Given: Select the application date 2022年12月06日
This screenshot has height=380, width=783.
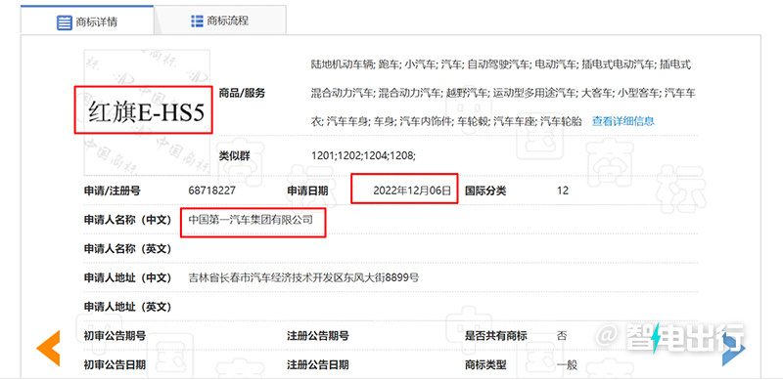Looking at the screenshot, I should coord(412,190).
